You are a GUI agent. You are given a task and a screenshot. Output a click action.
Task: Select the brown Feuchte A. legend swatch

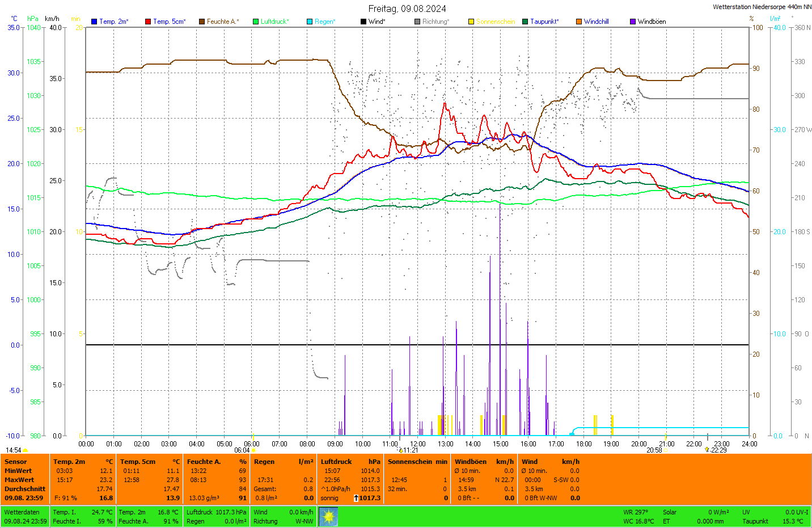click(x=202, y=22)
